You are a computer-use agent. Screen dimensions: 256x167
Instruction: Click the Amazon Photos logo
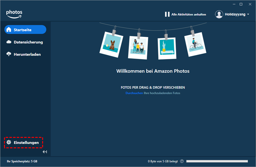14,14
